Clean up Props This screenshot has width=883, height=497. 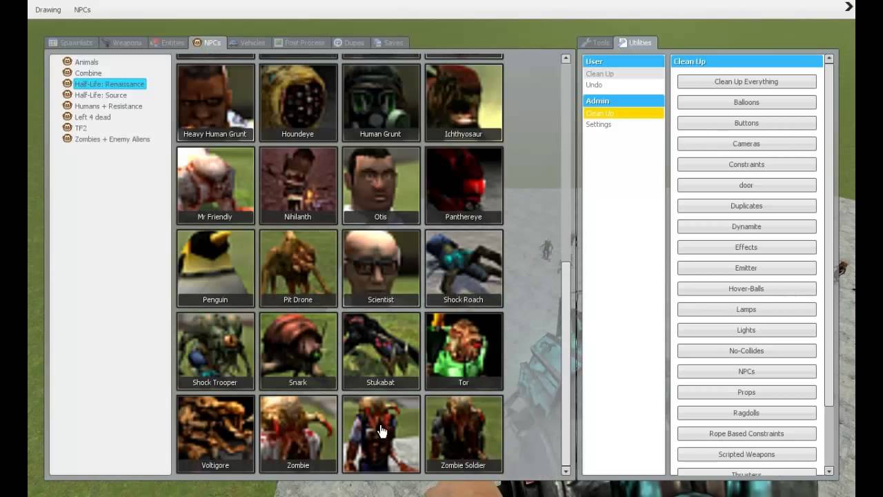(746, 392)
